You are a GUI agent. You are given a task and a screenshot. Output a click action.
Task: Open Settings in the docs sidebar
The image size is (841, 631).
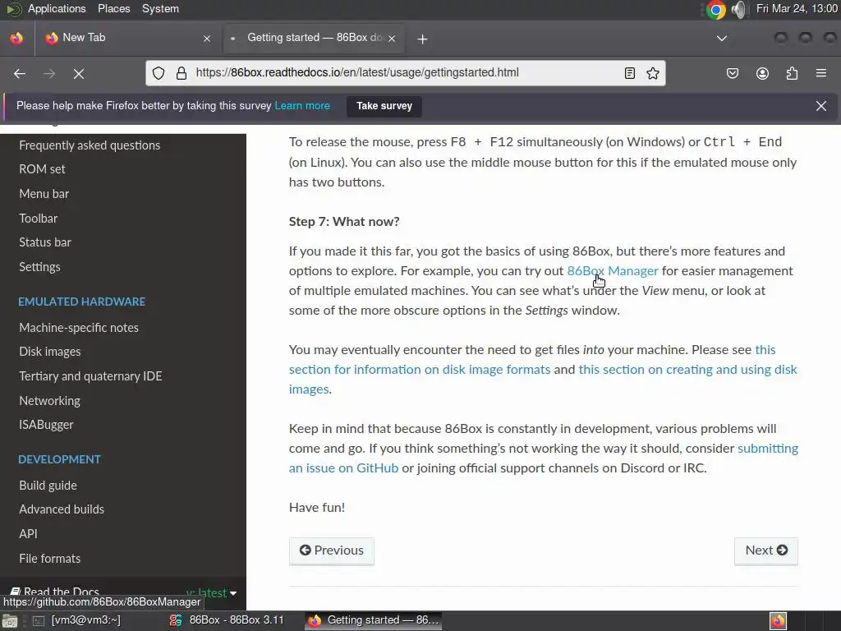pyautogui.click(x=39, y=267)
